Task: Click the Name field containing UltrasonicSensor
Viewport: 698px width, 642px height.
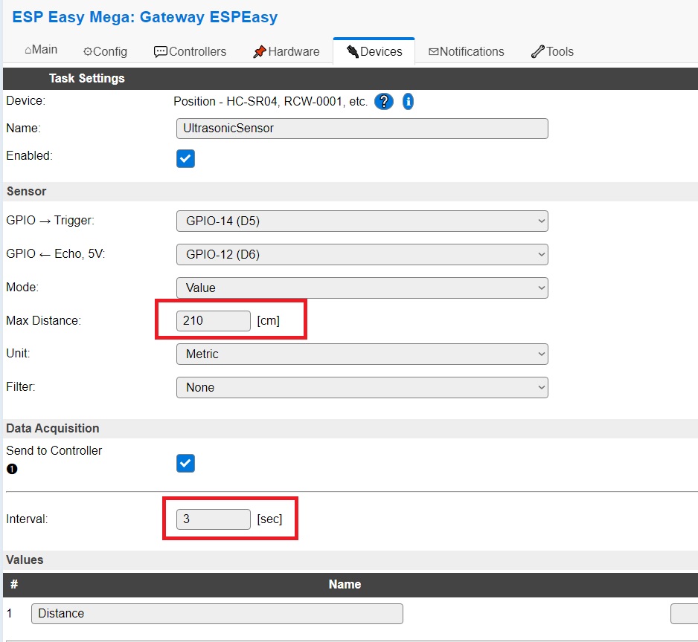Action: [362, 129]
